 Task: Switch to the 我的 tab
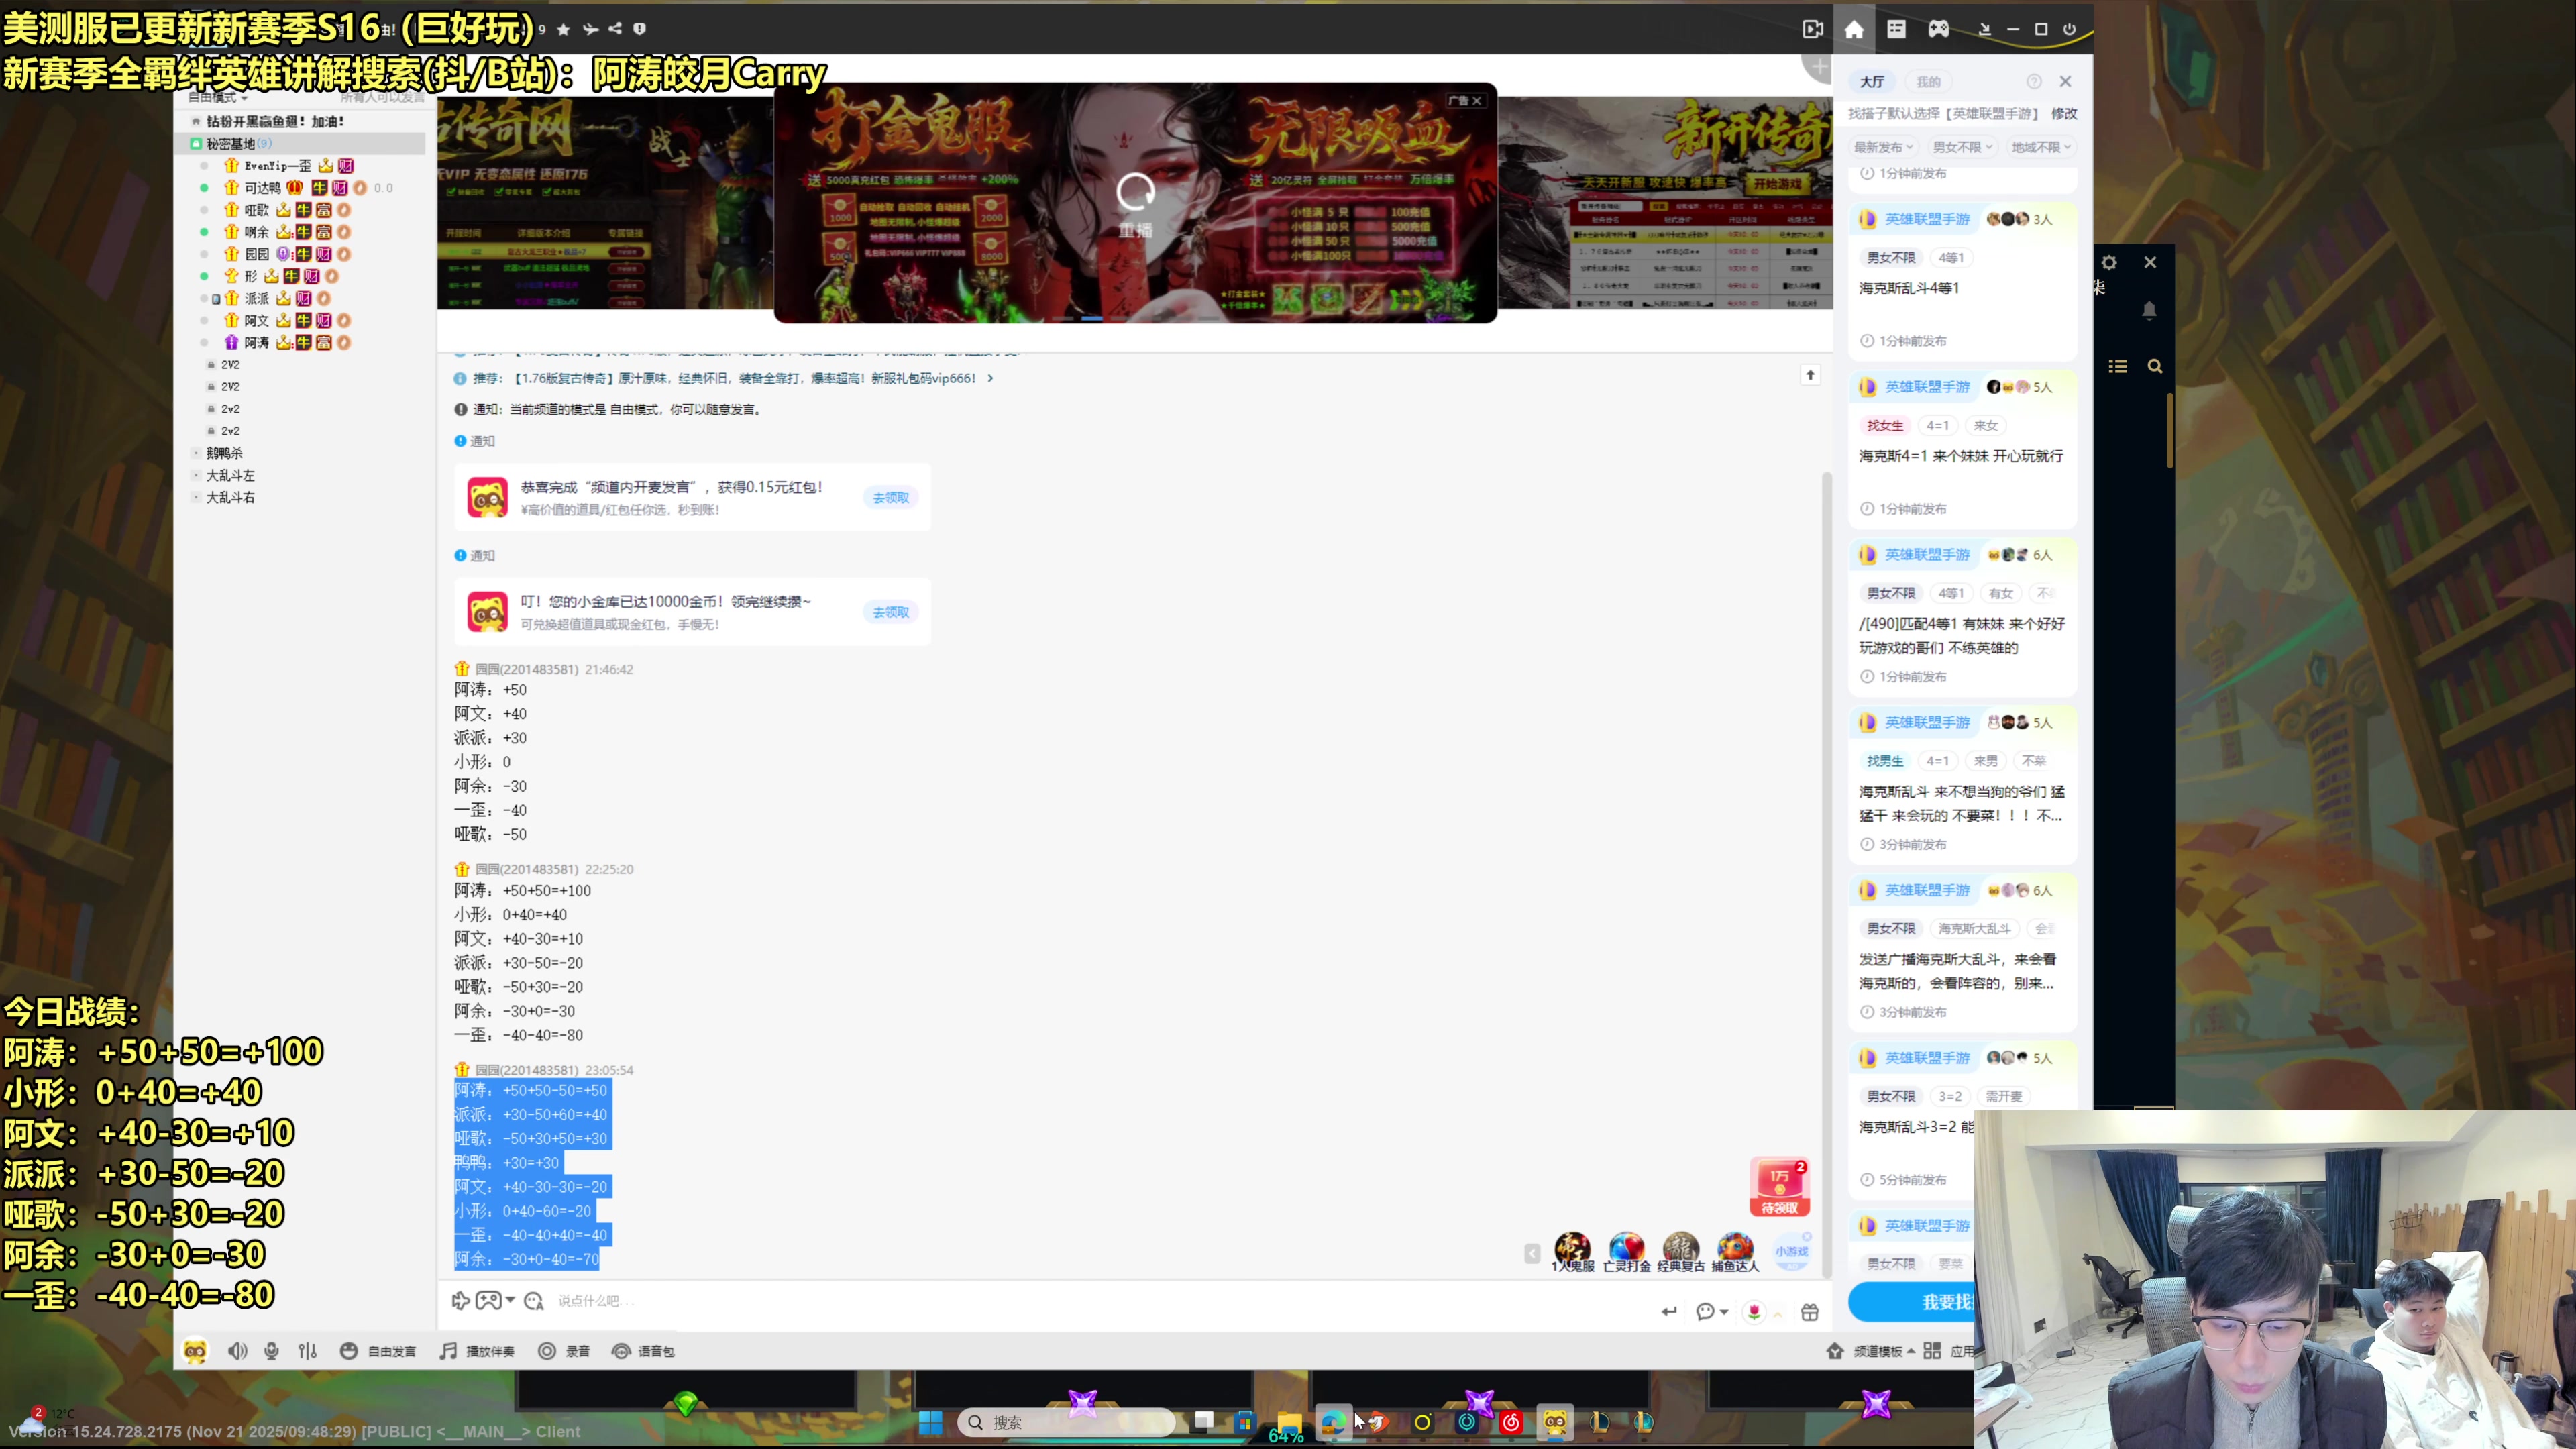(1928, 82)
